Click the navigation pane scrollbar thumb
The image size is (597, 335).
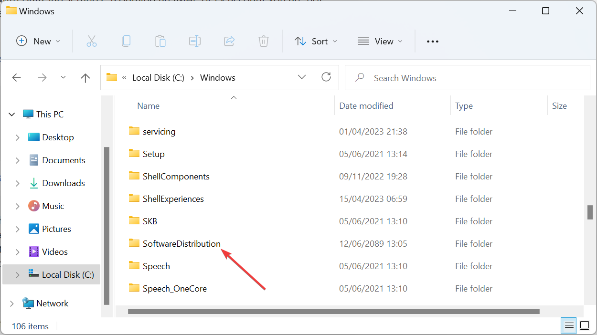pyautogui.click(x=107, y=225)
